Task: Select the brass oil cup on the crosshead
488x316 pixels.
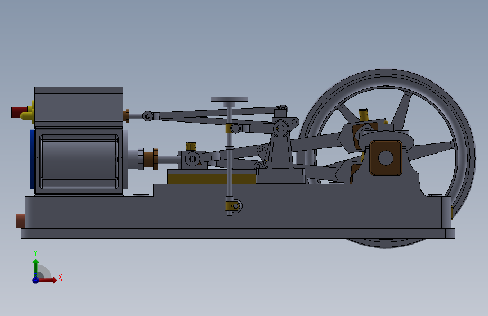Action: (191, 146)
